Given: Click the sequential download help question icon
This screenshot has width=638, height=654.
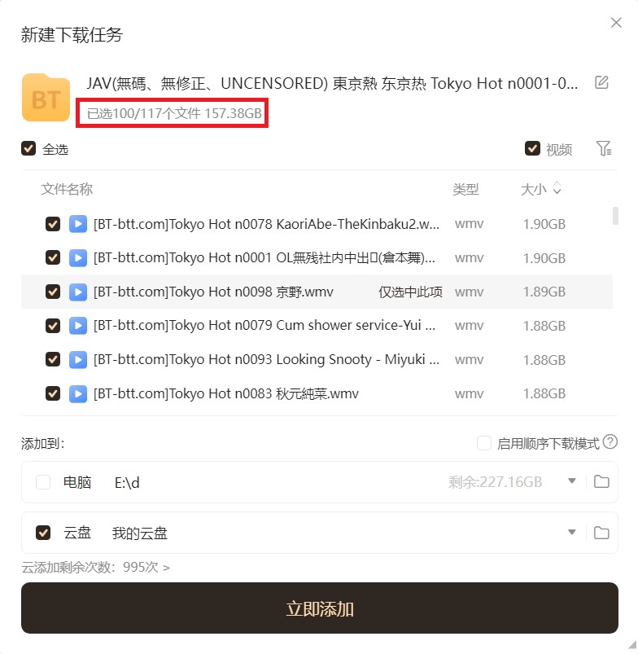Looking at the screenshot, I should (x=610, y=442).
